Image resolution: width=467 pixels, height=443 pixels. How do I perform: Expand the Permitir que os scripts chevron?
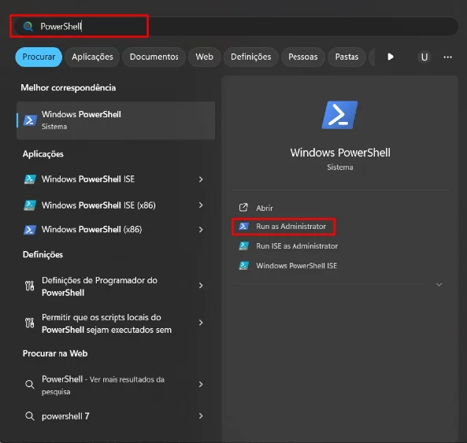coord(201,323)
